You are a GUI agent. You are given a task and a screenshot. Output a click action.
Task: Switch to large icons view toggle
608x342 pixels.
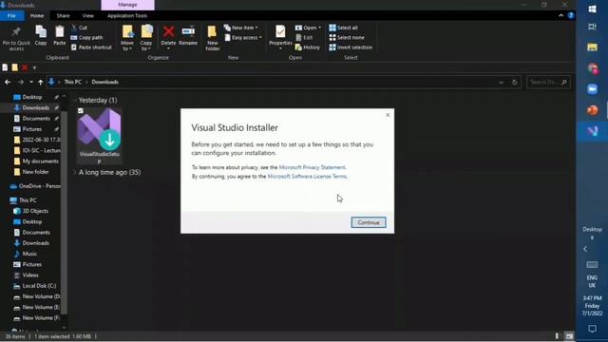tap(569, 336)
